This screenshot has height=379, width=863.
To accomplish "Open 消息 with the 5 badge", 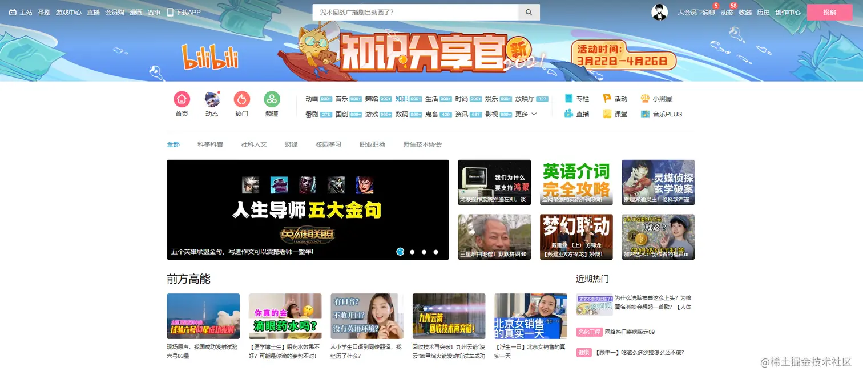I will [708, 12].
